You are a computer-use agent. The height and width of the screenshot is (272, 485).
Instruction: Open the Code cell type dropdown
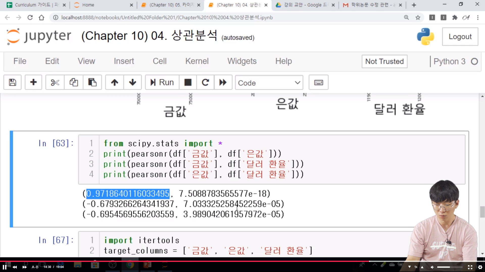269,83
